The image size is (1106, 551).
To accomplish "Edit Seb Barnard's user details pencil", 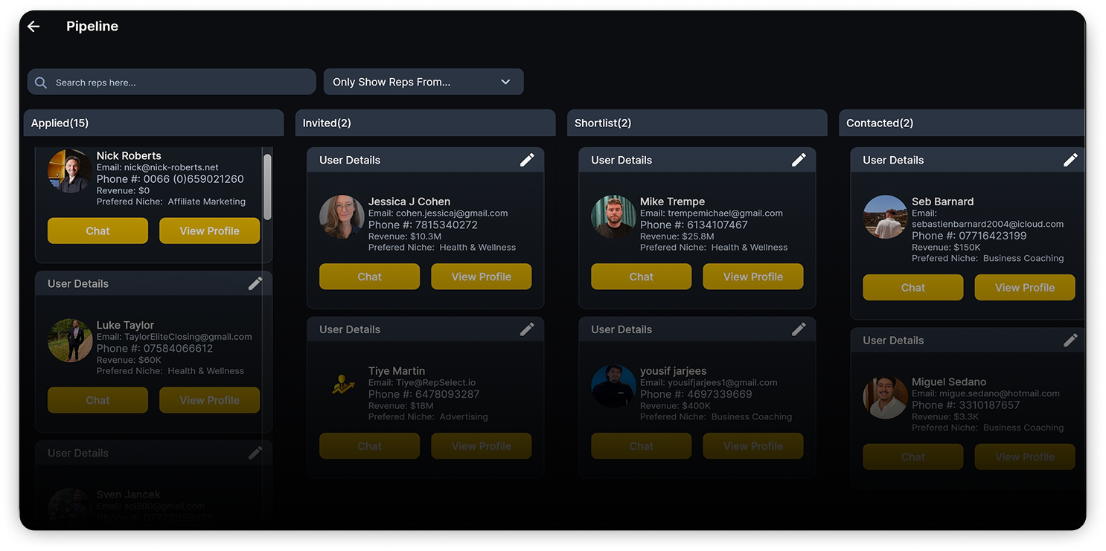I will click(1070, 160).
